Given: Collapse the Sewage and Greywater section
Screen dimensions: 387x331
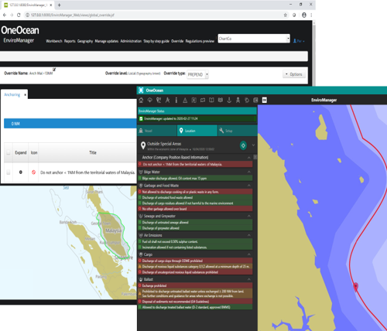Looking at the screenshot, I should (x=249, y=216).
